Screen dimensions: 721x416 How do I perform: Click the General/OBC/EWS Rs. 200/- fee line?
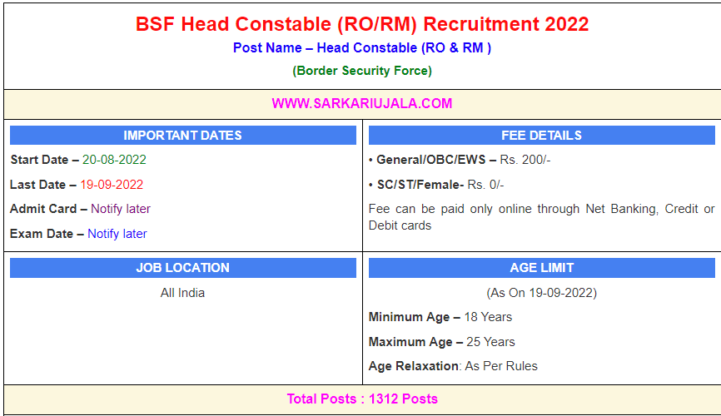tap(460, 160)
